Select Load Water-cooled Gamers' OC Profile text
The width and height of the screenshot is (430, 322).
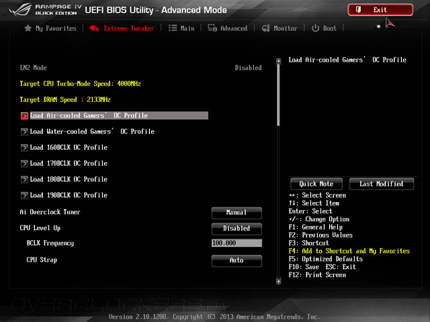(92, 131)
